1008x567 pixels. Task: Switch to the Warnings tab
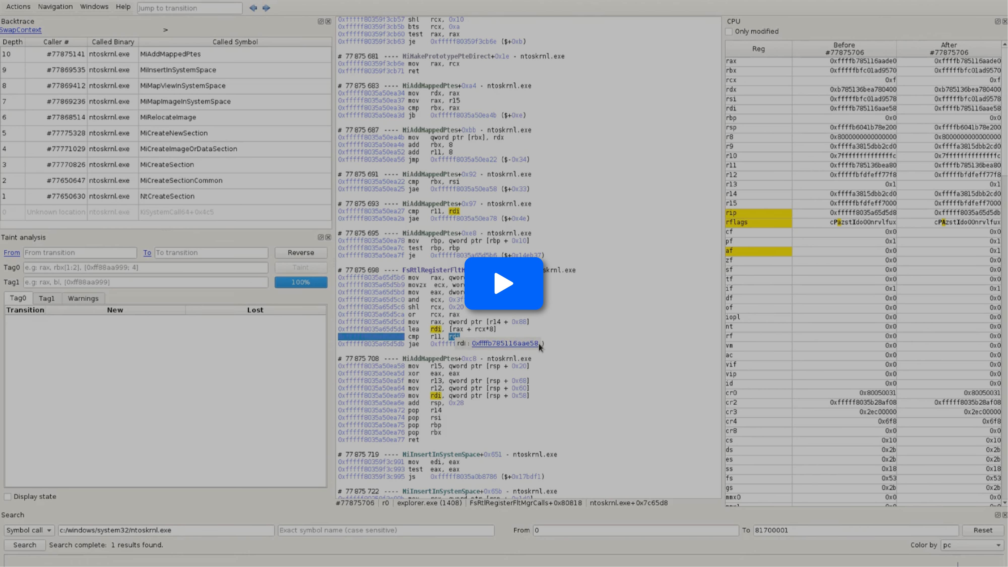pyautogui.click(x=83, y=298)
